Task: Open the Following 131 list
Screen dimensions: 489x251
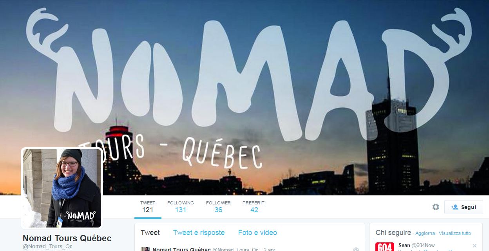Action: pyautogui.click(x=180, y=207)
